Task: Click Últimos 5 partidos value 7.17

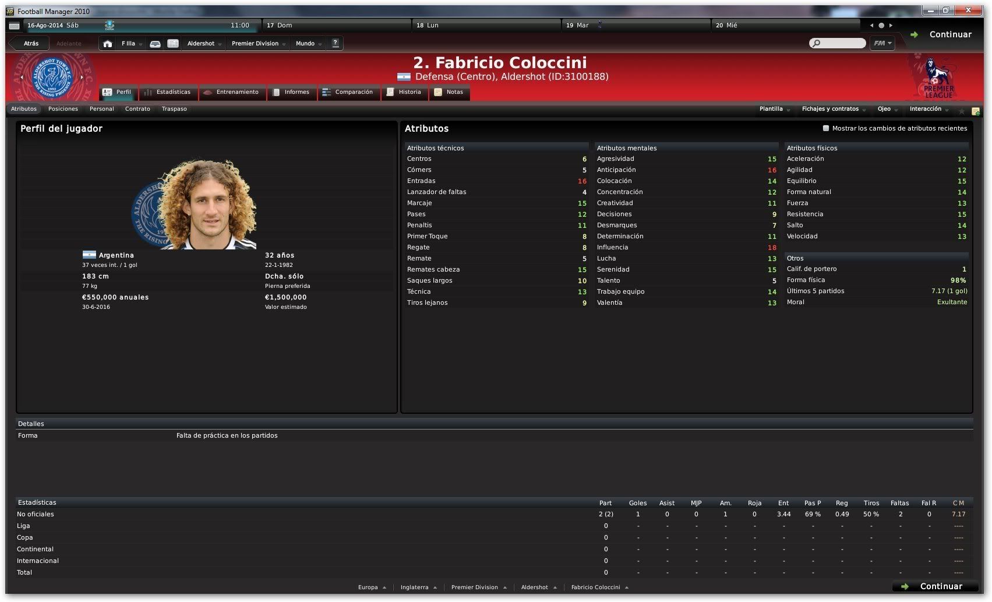Action: tap(949, 291)
